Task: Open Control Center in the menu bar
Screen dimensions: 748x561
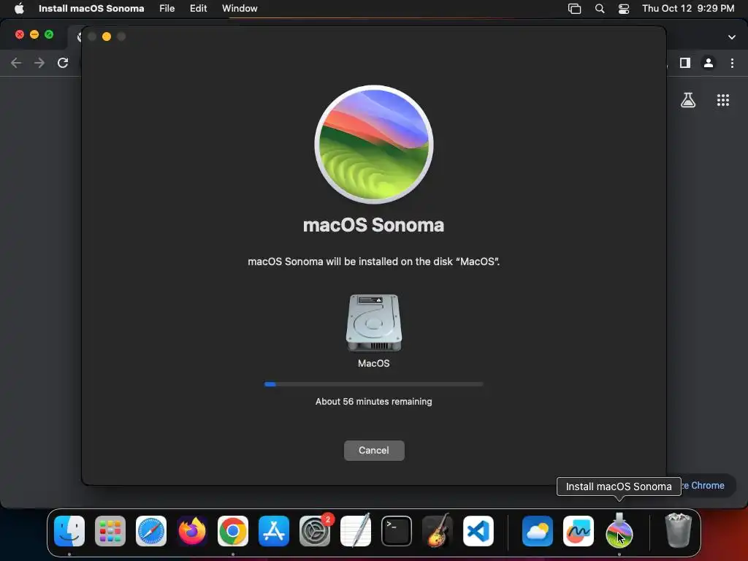Action: (x=624, y=9)
